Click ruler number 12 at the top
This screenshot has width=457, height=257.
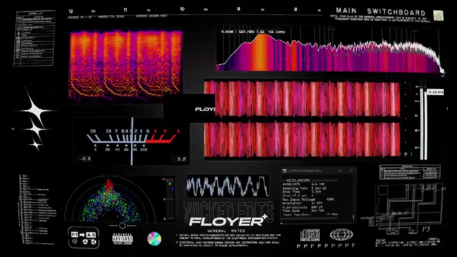[x=71, y=11]
